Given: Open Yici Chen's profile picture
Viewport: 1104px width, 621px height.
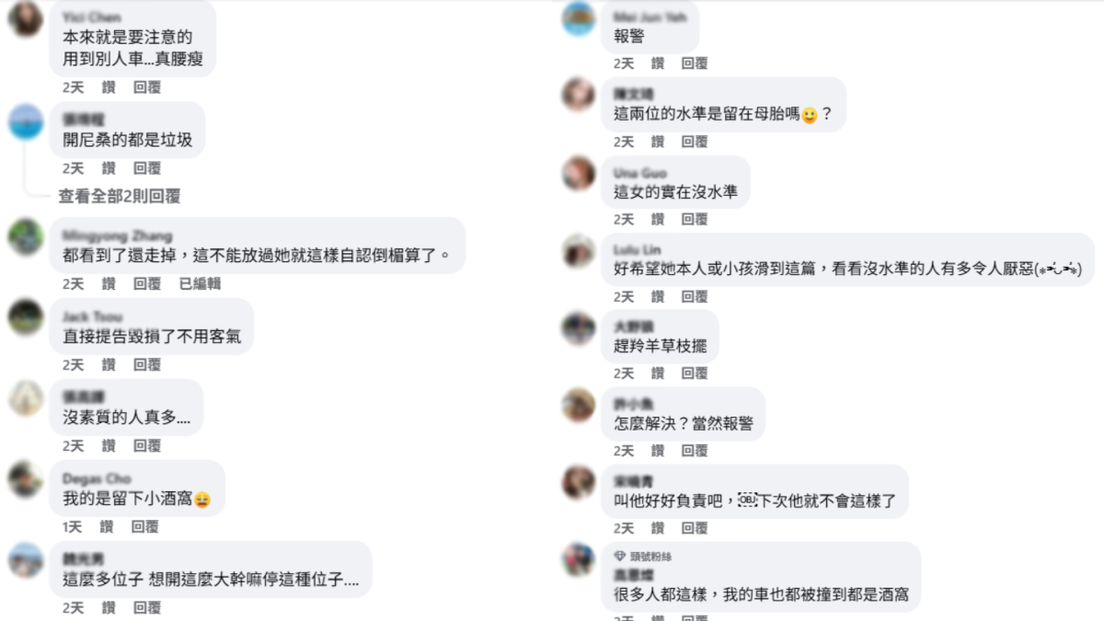Looking at the screenshot, I should tap(25, 18).
